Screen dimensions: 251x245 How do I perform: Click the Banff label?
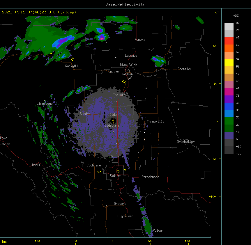[36, 165]
